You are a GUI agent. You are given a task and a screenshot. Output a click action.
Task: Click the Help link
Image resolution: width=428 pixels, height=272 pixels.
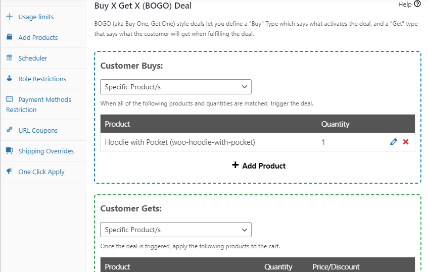405,4
